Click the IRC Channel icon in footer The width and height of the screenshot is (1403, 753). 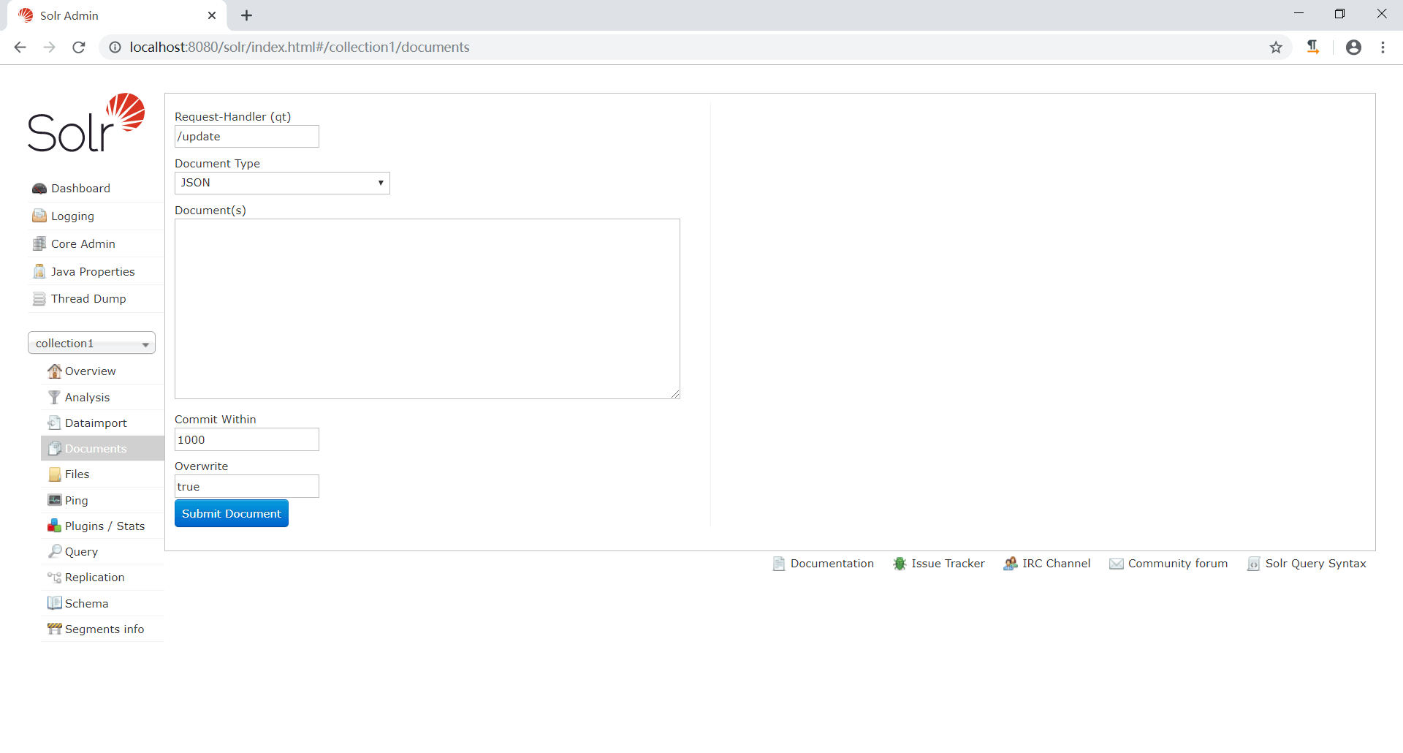[1011, 564]
